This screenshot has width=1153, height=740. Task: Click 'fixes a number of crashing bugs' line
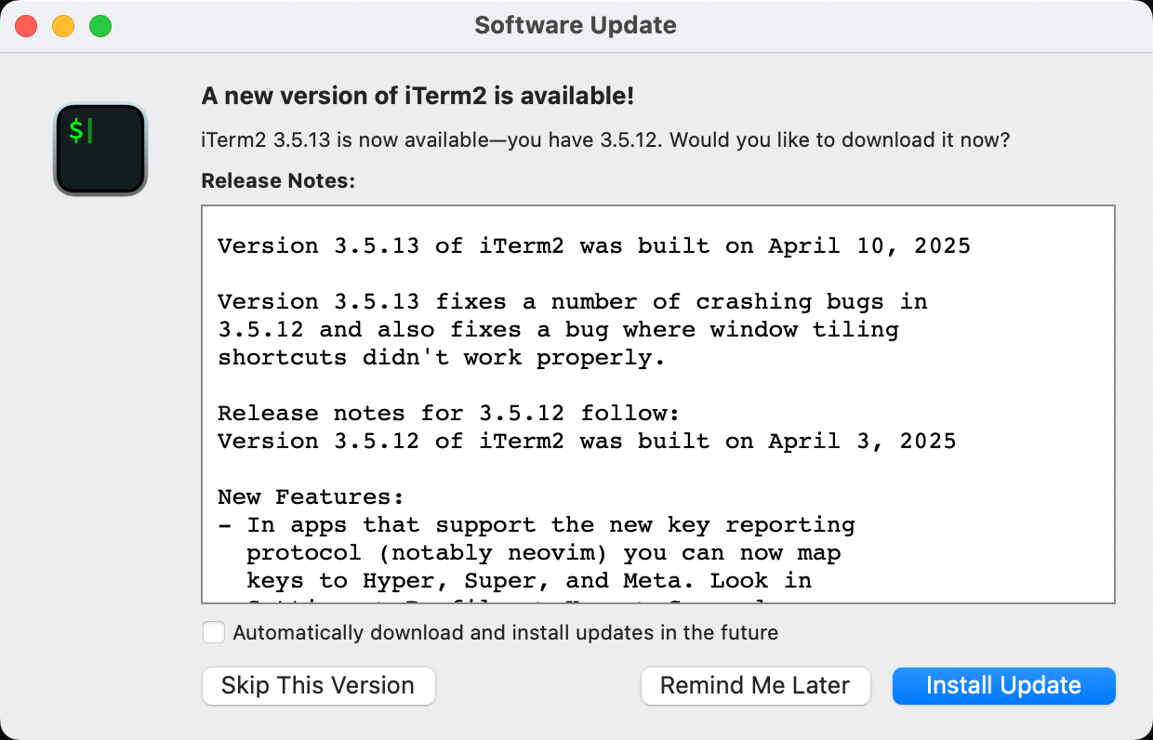pyautogui.click(x=573, y=302)
